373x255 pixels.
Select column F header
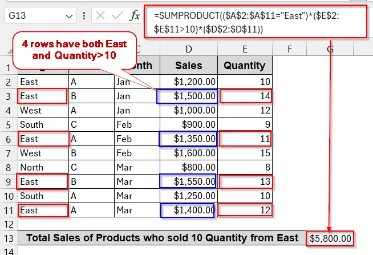tap(290, 49)
